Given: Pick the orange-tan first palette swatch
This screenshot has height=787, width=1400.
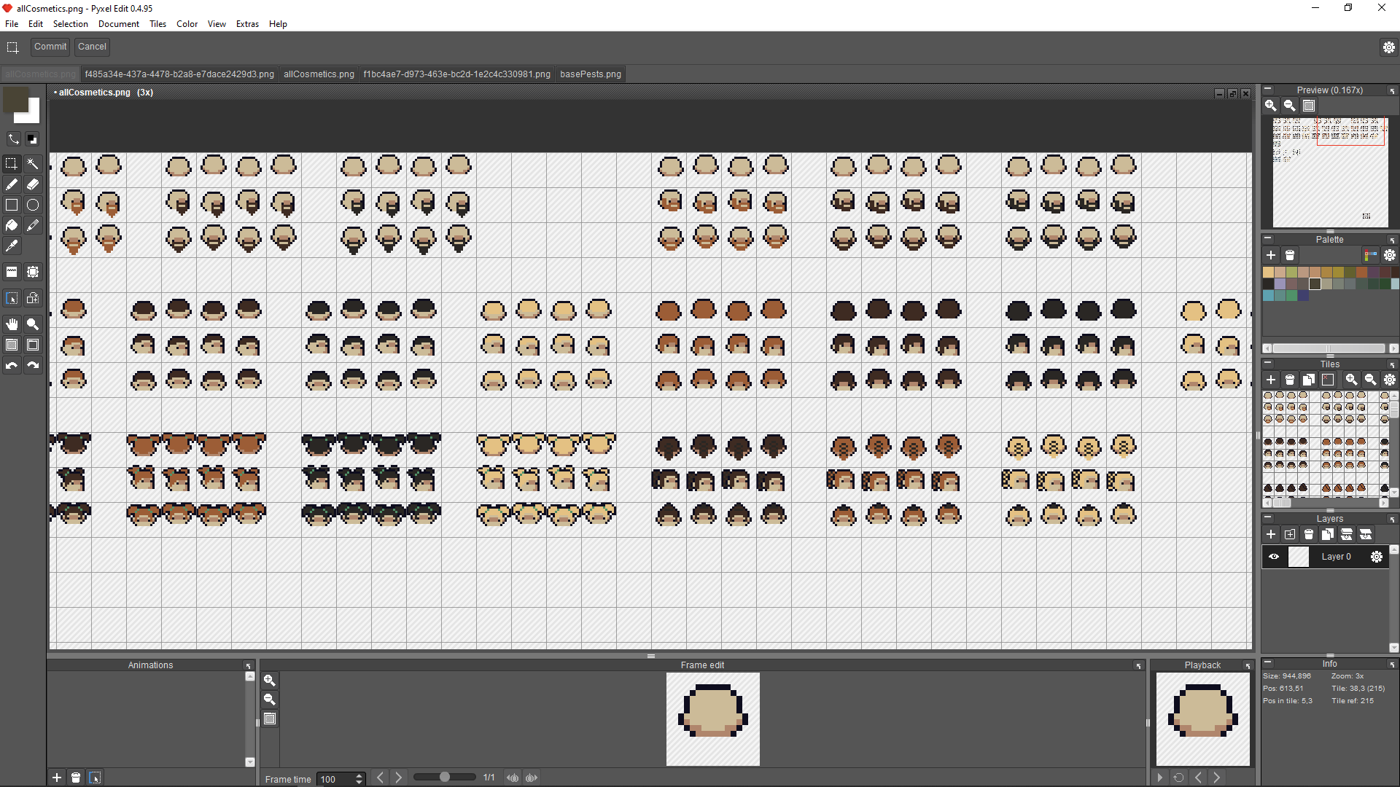Looking at the screenshot, I should [x=1268, y=273].
